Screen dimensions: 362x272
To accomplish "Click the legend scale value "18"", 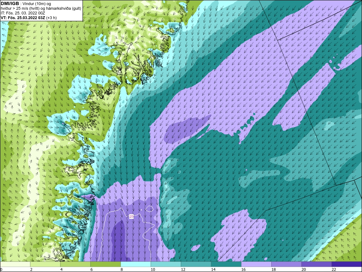I will [x=274, y=269].
